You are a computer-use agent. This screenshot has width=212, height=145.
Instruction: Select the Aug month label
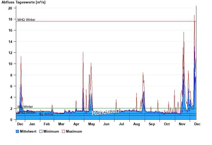pyautogui.click(x=136, y=124)
